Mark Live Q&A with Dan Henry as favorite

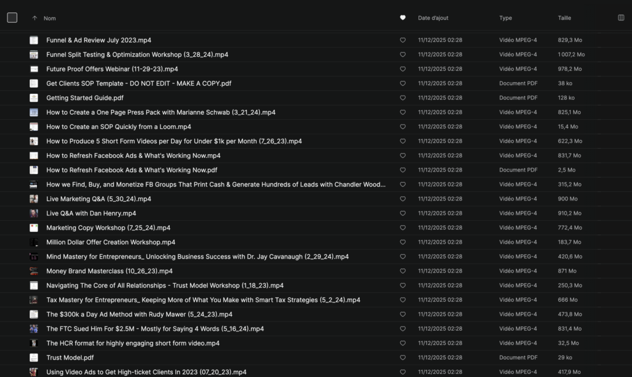(403, 213)
